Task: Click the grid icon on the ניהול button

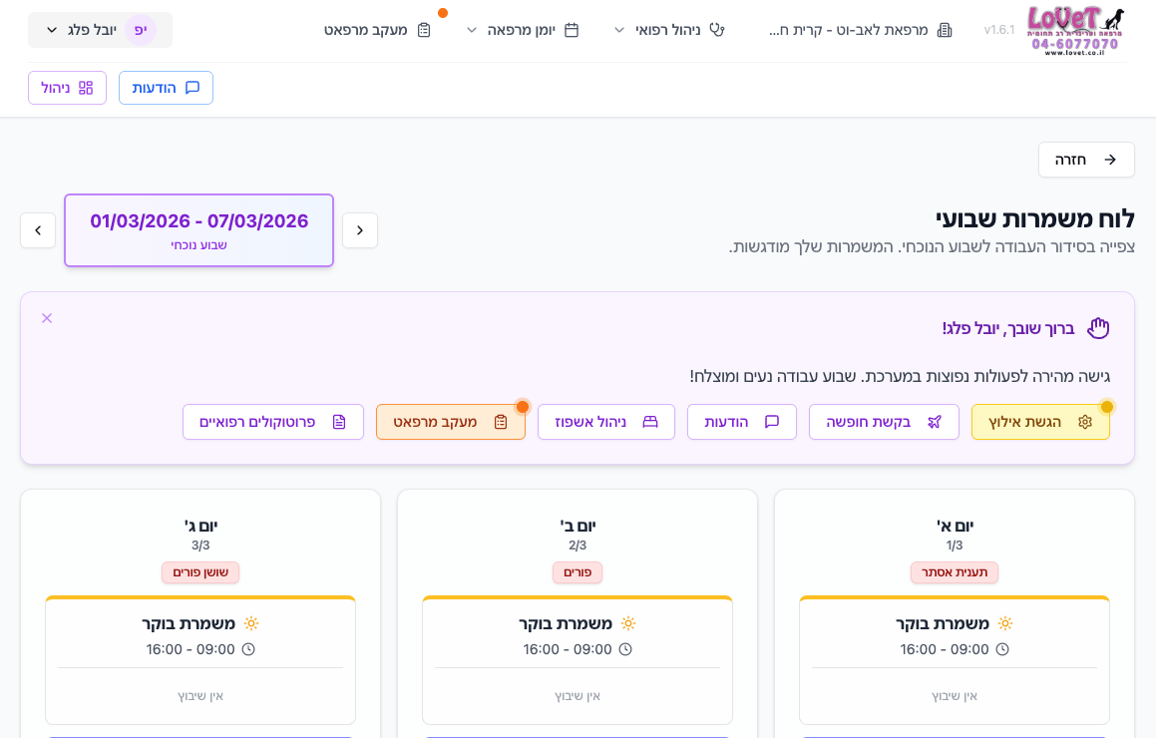Action: click(x=87, y=88)
